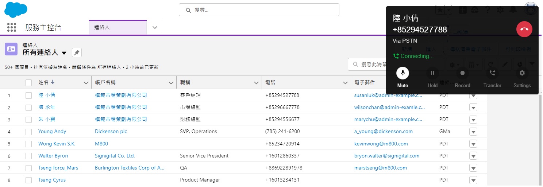Open 模範市場策劃有限公司 account in 朱 小寶 row
This screenshot has width=543, height=187.
[121, 119]
